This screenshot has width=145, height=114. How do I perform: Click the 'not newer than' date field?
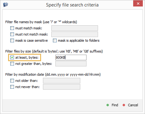[x=62, y=87]
